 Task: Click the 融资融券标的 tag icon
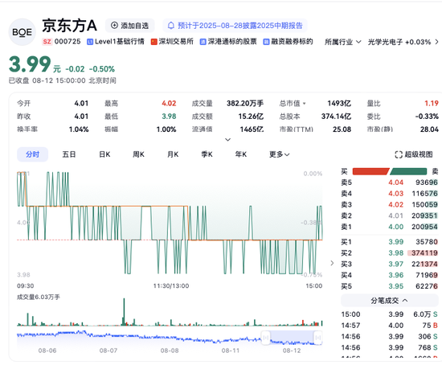click(x=266, y=42)
